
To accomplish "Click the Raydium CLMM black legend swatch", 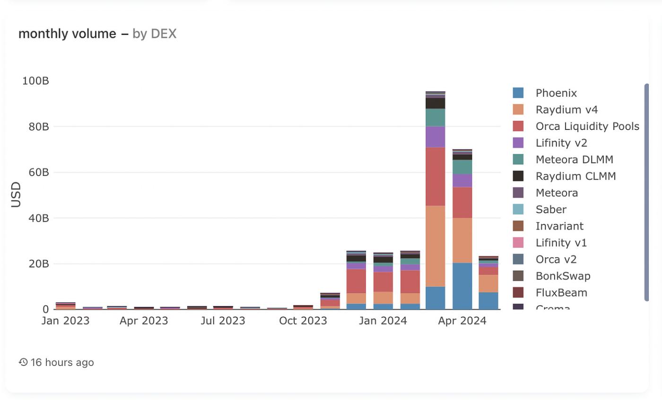I will tap(518, 176).
